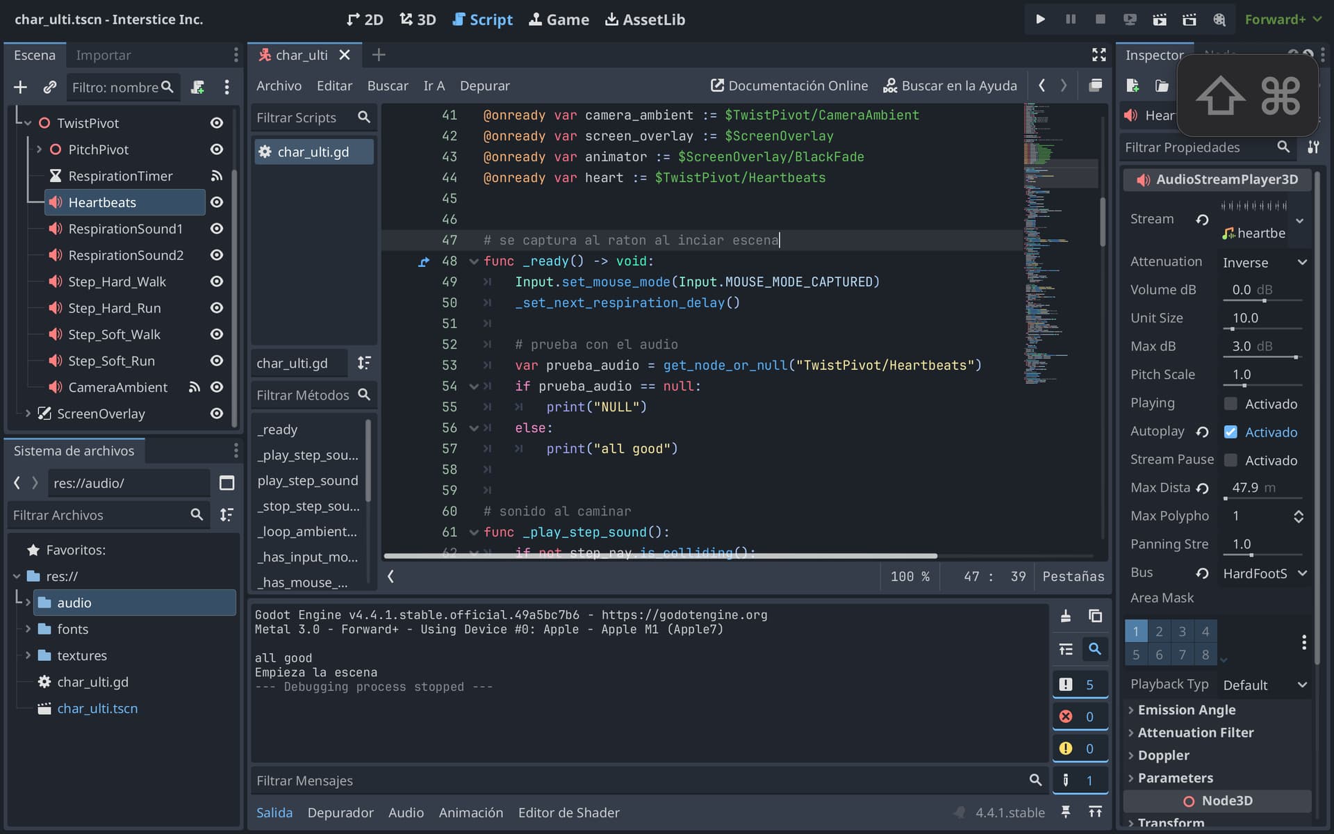Screen dimensions: 1334x834
Task: Click the copy output icon
Action: [x=1095, y=616]
